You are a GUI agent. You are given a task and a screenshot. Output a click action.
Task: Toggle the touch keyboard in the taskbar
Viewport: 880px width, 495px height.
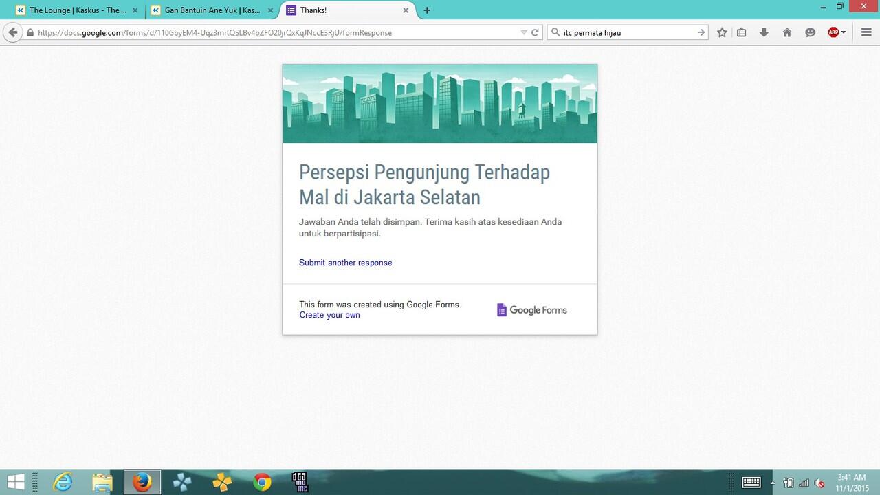(x=751, y=483)
